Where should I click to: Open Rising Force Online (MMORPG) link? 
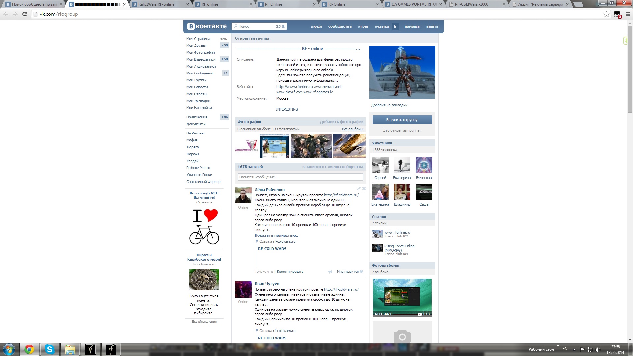(x=399, y=248)
